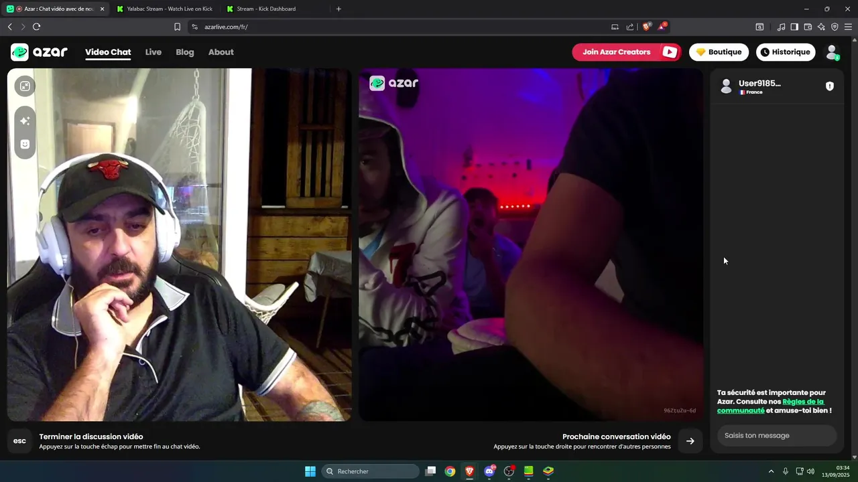Click the esc end video chat button
Screen dimensions: 858x482
20,441
